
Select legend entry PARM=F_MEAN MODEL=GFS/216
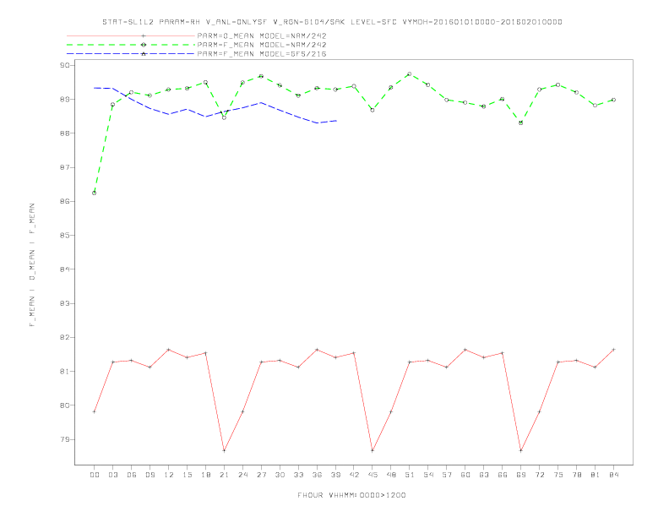tap(262, 54)
